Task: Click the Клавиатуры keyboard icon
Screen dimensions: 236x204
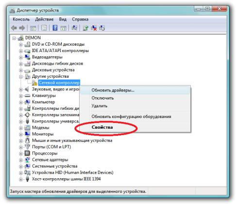Action: coord(27,96)
